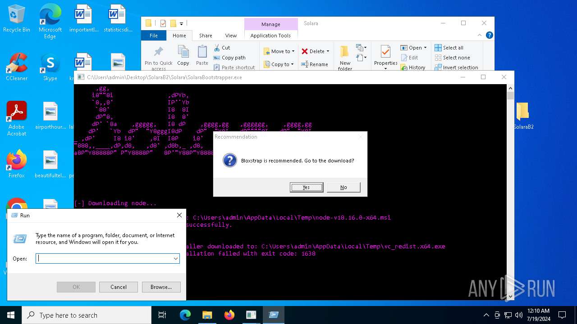The image size is (577, 324).
Task: Click Copy path in the ribbon
Action: click(229, 58)
